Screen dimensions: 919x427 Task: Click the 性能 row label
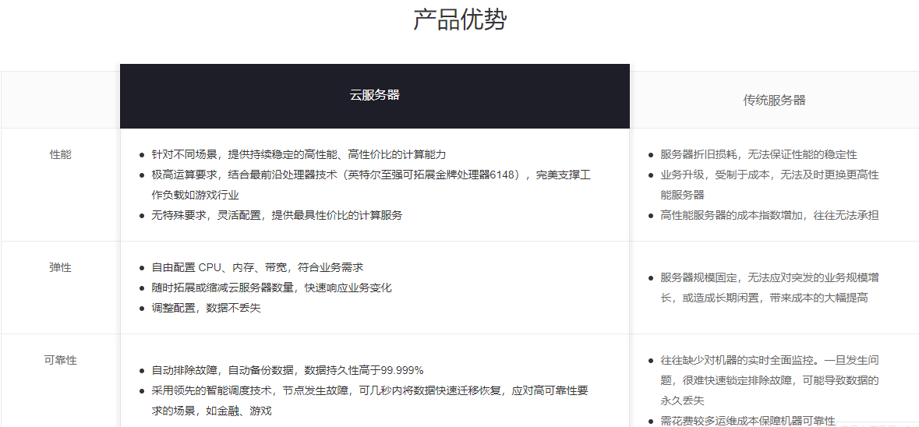click(x=60, y=154)
